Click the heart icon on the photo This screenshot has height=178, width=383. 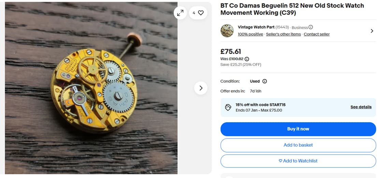pos(201,13)
